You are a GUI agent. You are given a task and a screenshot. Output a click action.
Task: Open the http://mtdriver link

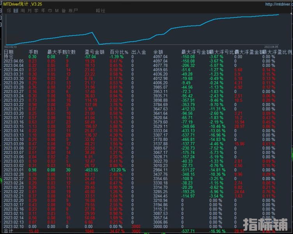[278, 4]
